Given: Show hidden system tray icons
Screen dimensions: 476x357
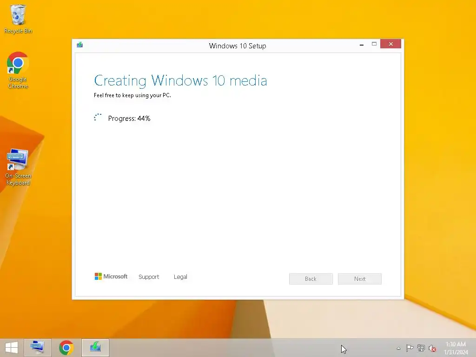Looking at the screenshot, I should pos(398,348).
